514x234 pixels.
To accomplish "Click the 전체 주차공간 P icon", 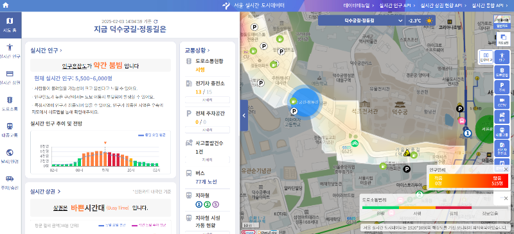I will (188, 113).
